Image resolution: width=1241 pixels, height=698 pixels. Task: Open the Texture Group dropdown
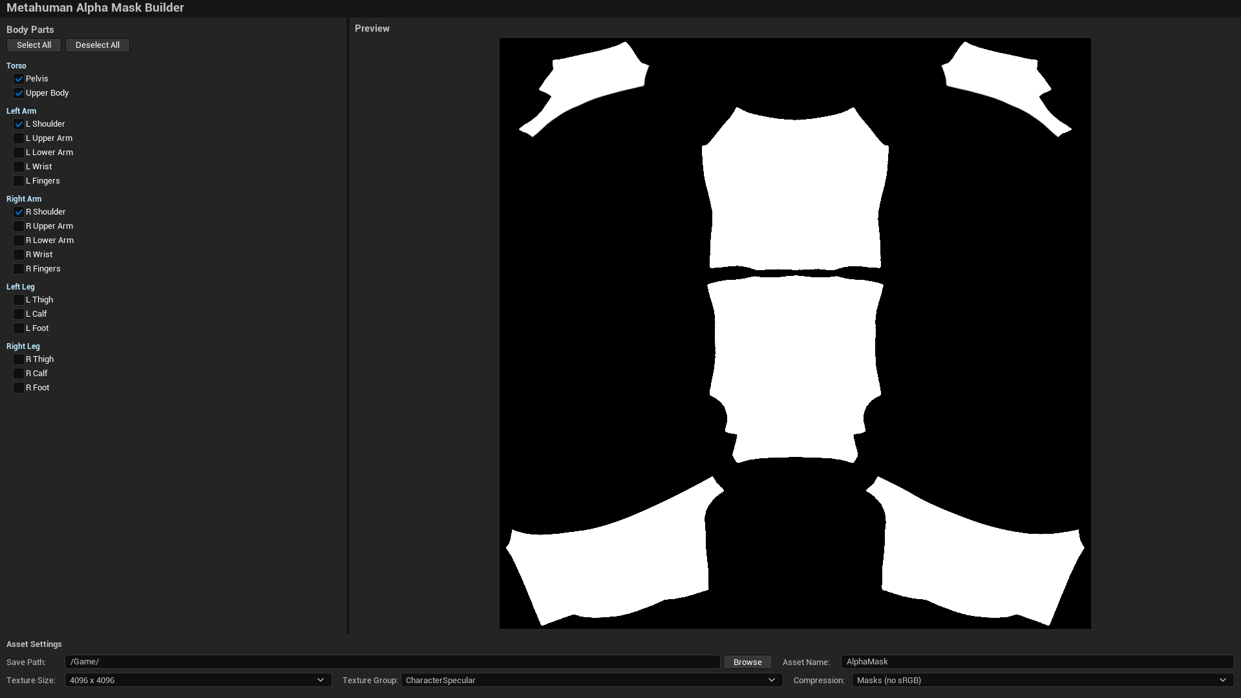[591, 680]
